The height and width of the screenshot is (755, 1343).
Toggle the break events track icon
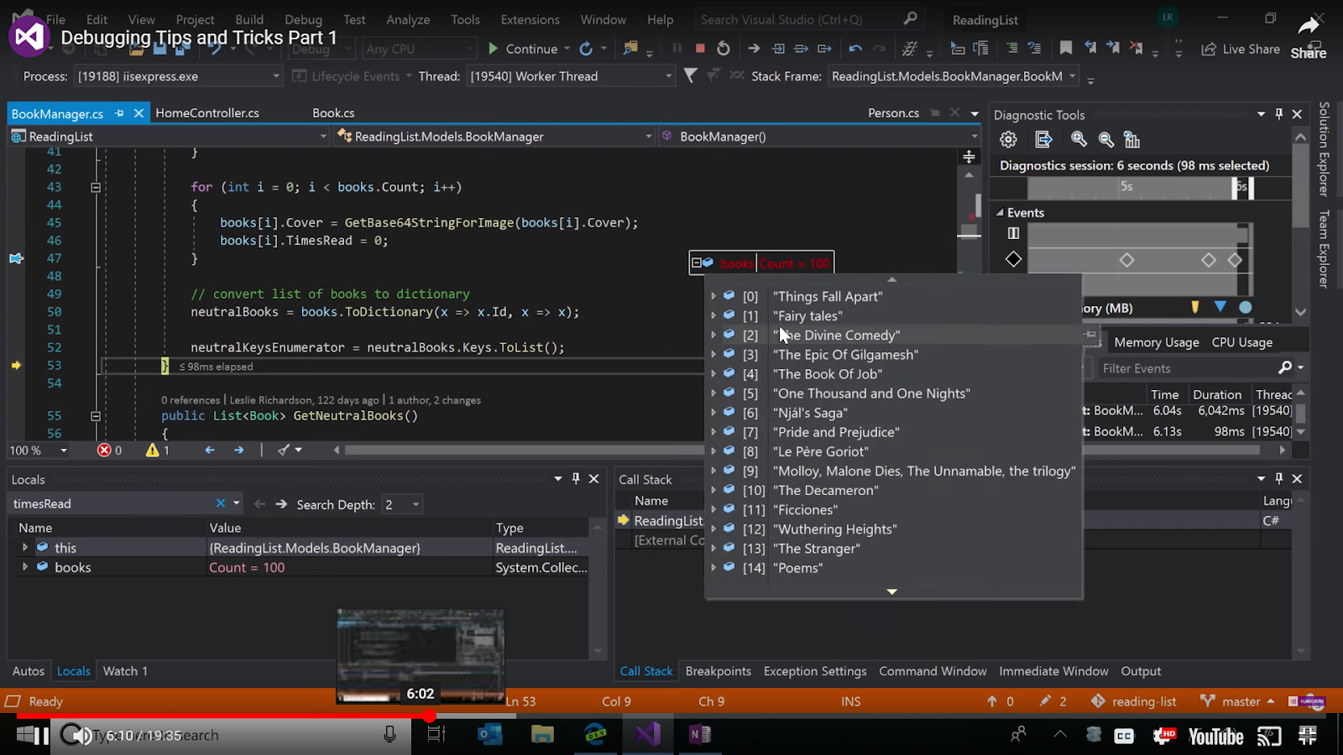1013,233
